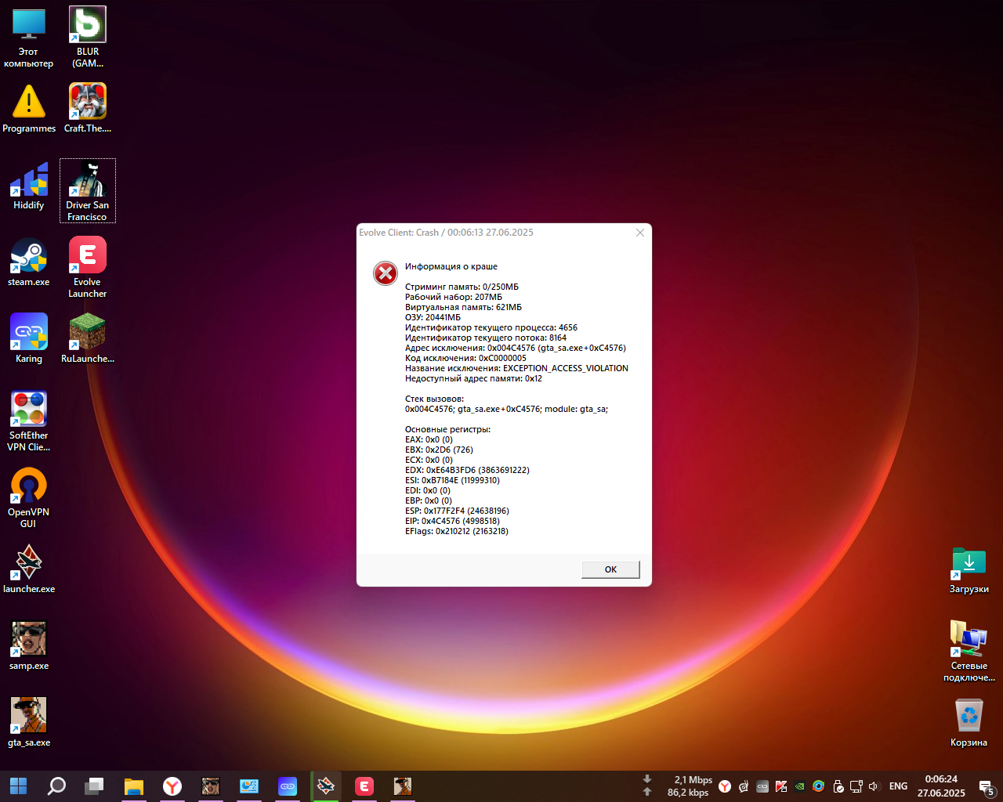Click the NVIDIA tray icon
The width and height of the screenshot is (1003, 802).
(800, 786)
